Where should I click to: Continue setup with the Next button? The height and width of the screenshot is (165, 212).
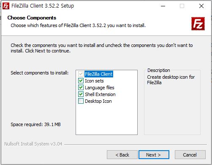pos(154,155)
